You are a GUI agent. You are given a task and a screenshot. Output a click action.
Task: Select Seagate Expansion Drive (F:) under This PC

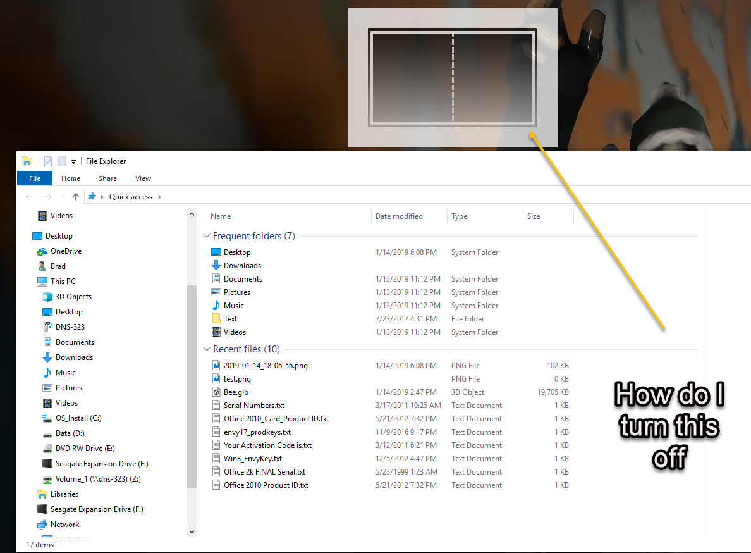(x=102, y=464)
